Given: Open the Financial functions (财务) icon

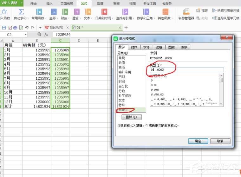Looking at the screenshot, I should pos(65,12).
